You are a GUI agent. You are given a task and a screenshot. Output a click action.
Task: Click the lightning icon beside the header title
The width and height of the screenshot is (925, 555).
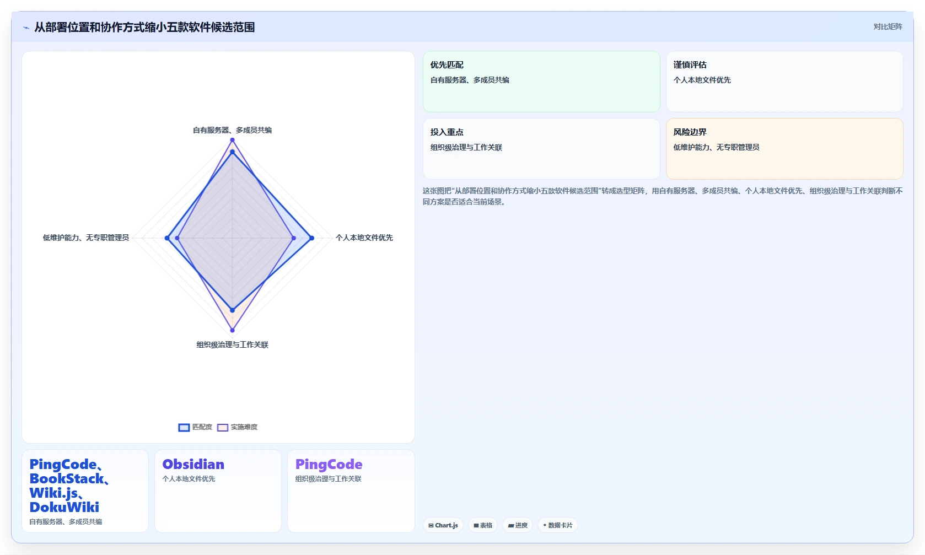(x=26, y=28)
